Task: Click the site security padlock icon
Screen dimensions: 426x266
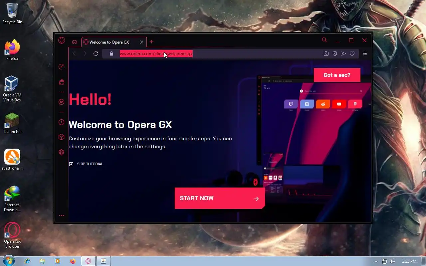Action: (x=111, y=54)
